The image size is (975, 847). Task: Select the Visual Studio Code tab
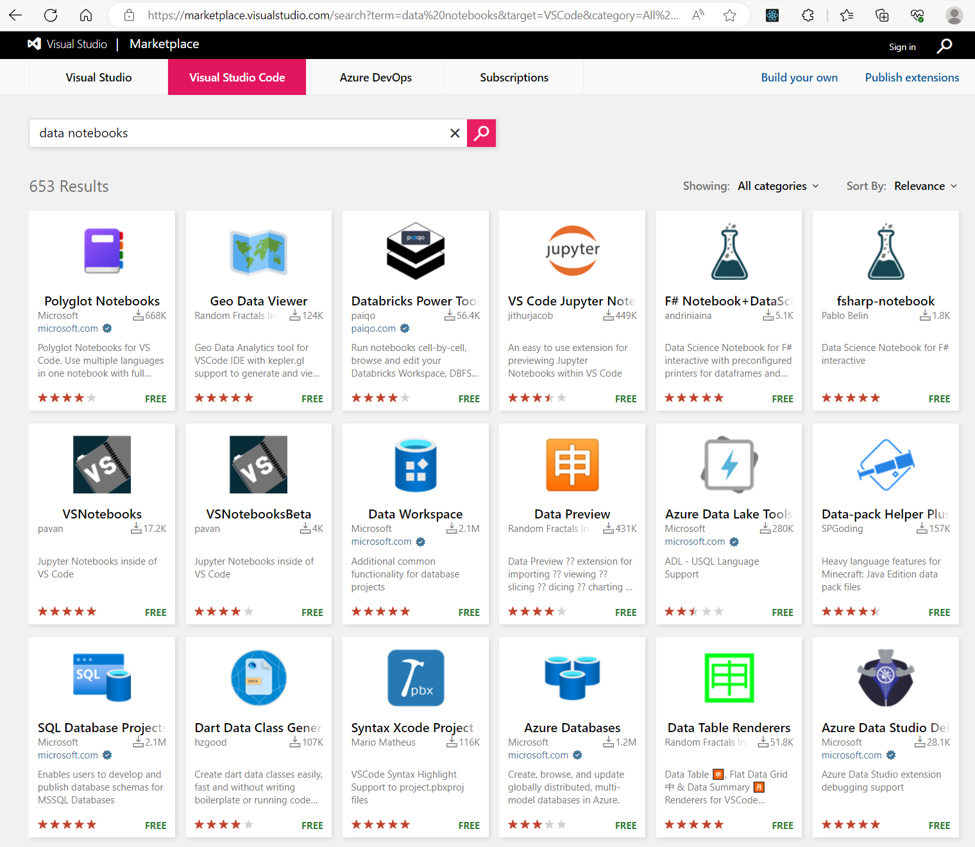[237, 77]
